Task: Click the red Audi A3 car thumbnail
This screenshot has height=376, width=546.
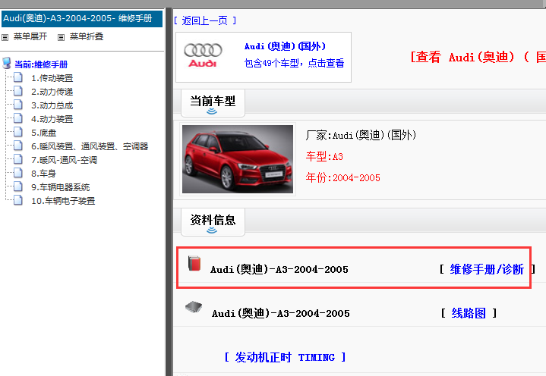Action: pos(238,159)
